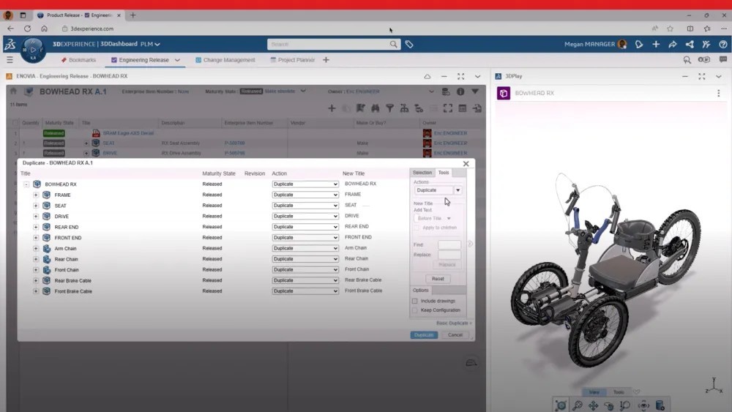732x412 pixels.
Task: Check the Apply to children option
Action: click(x=417, y=228)
